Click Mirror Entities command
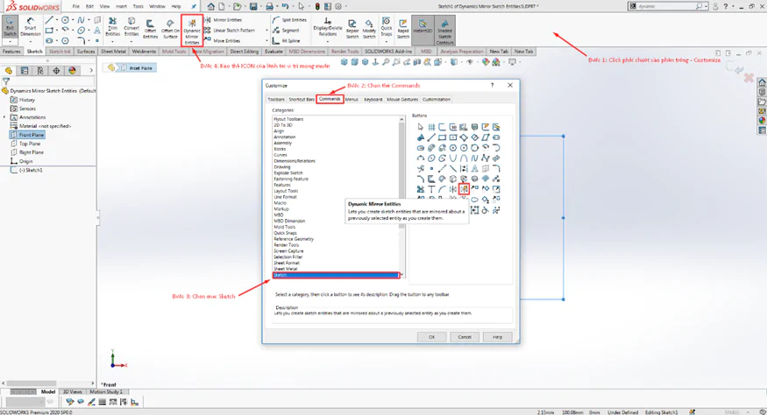Viewport: 767px width, 415px height. 223,20
